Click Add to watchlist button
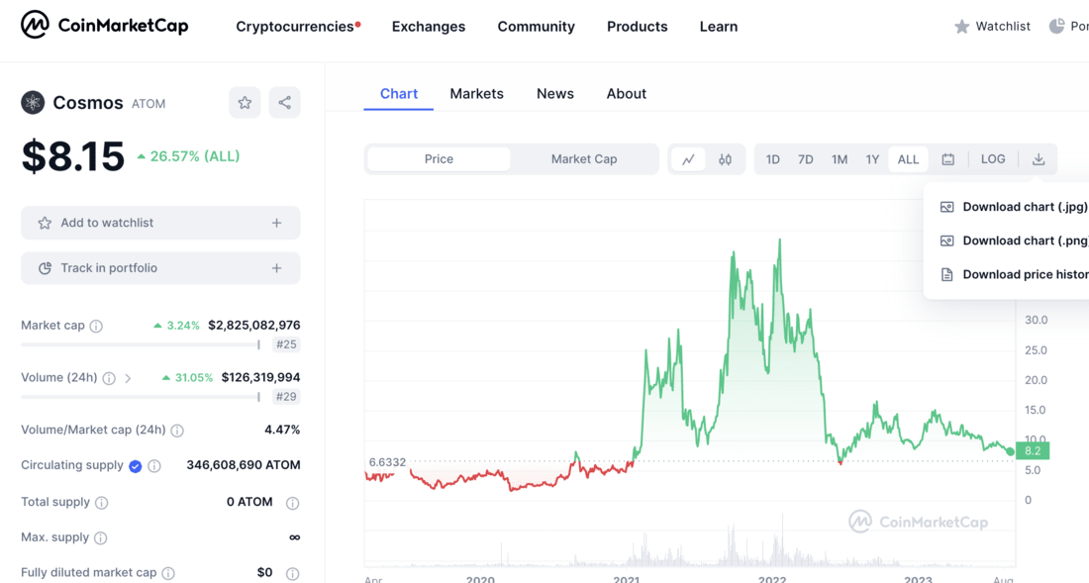The width and height of the screenshot is (1089, 583). pyautogui.click(x=160, y=223)
